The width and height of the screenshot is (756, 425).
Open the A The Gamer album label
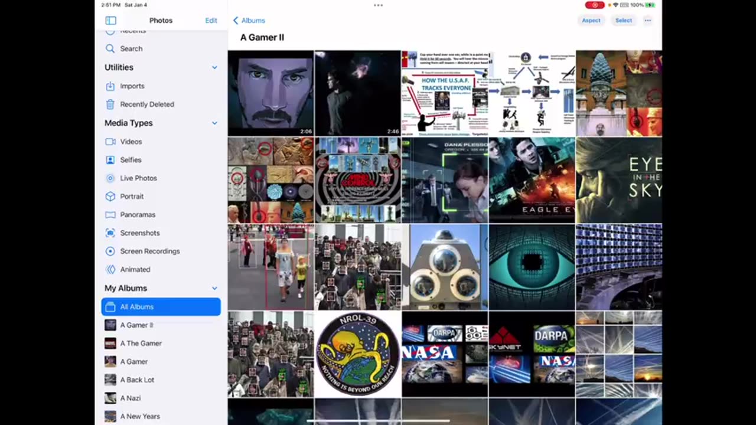click(141, 343)
